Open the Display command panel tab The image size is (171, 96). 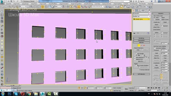pos(146,11)
